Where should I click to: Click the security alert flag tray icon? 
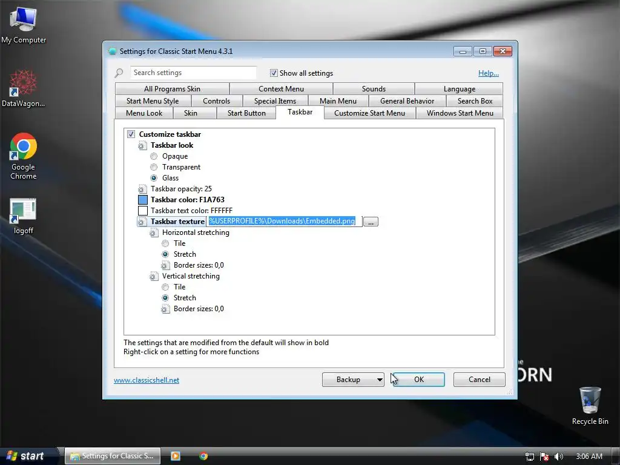544,457
